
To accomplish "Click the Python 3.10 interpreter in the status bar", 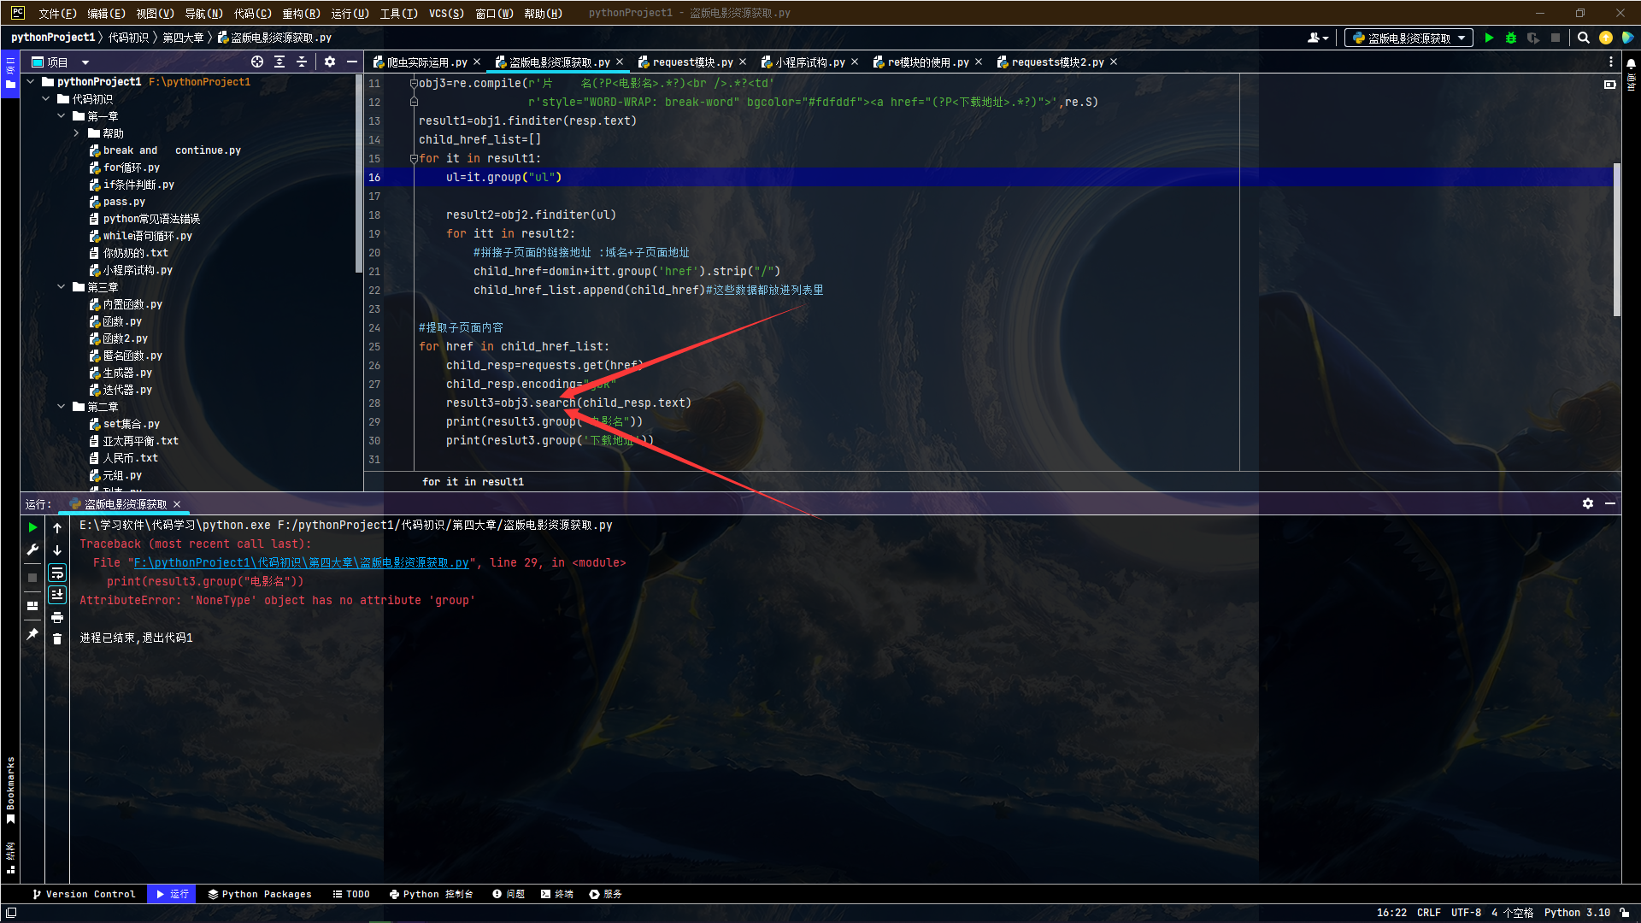I will (1576, 913).
